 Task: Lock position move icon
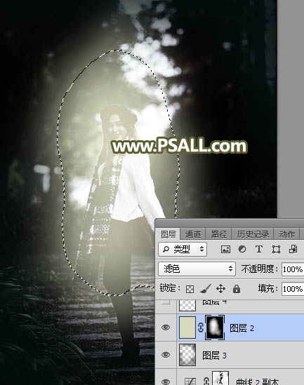pos(220,289)
